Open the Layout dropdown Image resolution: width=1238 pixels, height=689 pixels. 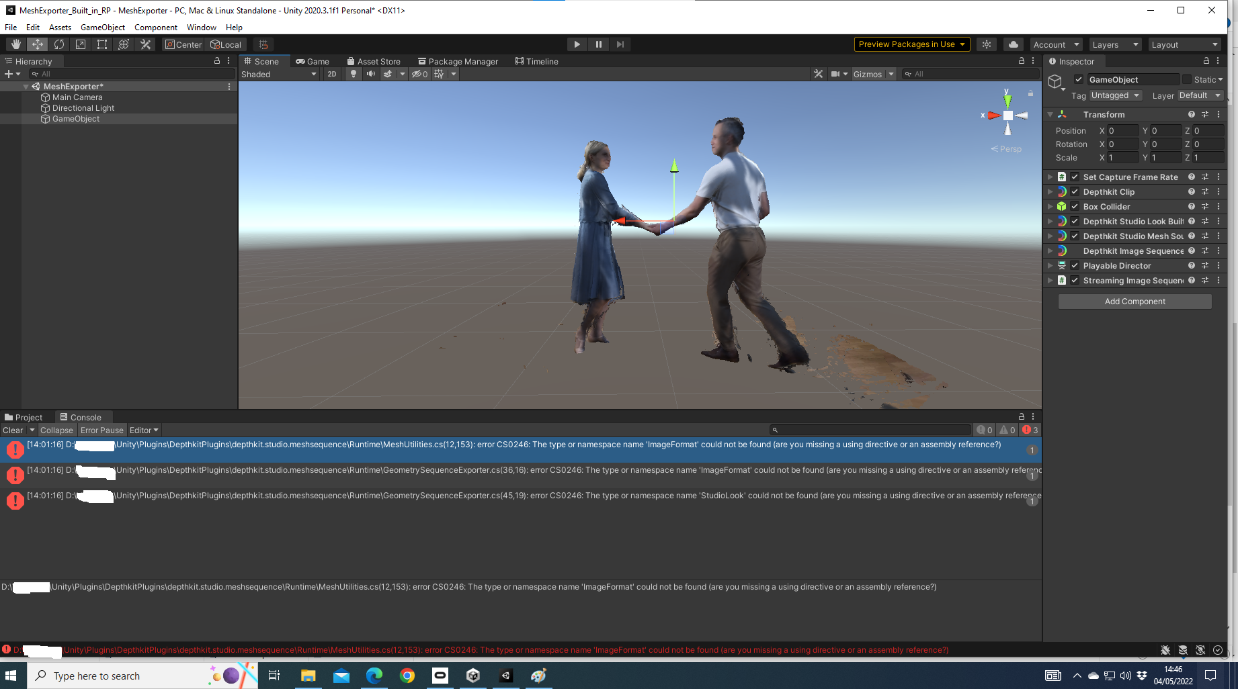click(x=1184, y=44)
